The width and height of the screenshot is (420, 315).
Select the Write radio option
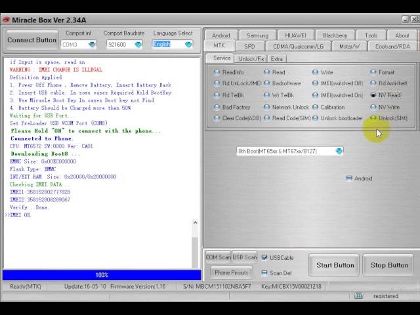pyautogui.click(x=323, y=72)
